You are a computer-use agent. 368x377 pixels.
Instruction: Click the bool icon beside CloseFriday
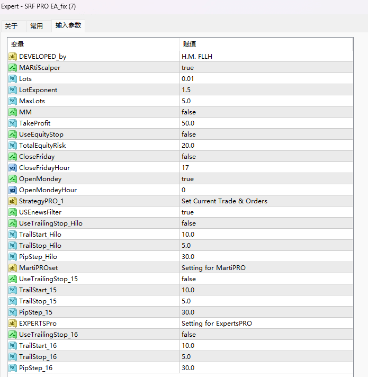pyautogui.click(x=13, y=157)
